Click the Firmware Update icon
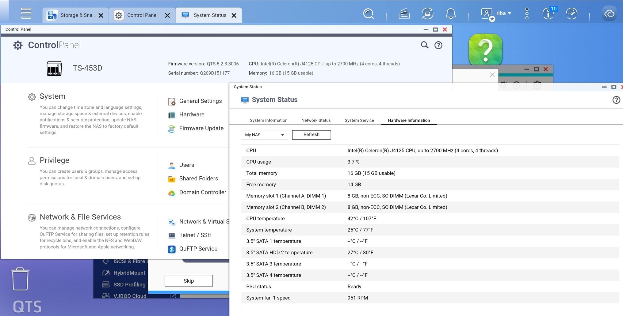Screen dimensions: 623x316 (172, 129)
